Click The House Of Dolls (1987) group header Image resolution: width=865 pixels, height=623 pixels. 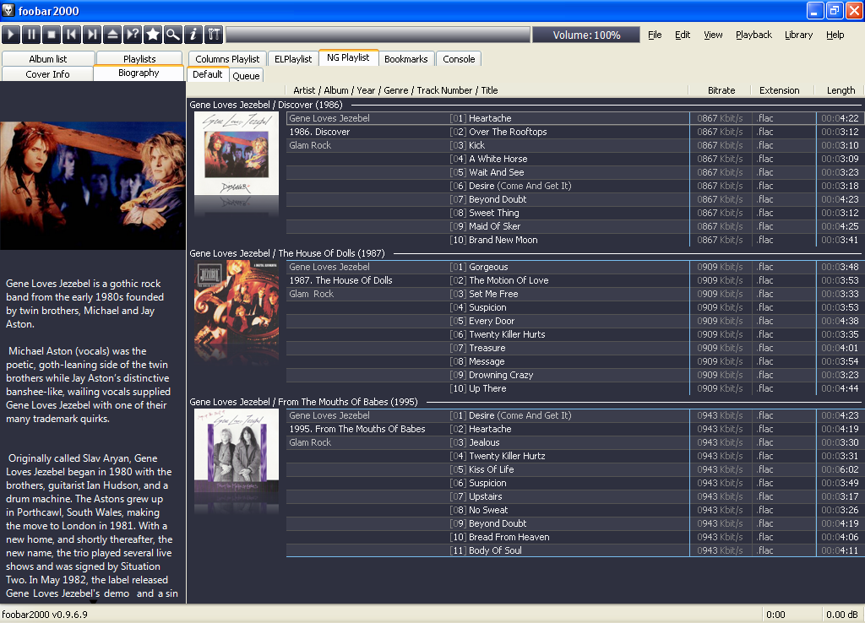click(287, 253)
